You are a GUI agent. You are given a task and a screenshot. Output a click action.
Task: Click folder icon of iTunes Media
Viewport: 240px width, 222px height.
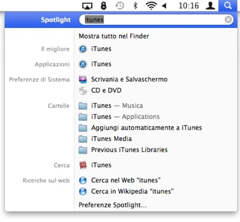83,139
